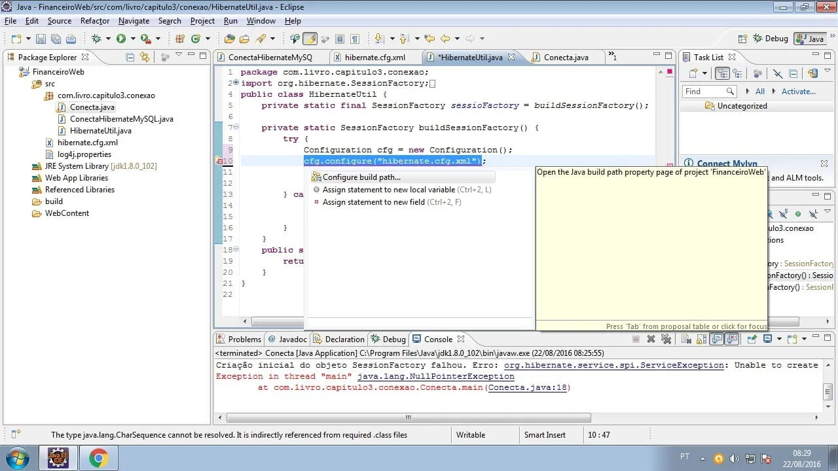Show the hidden editor tabs list
The height and width of the screenshot is (471, 838).
pos(611,56)
